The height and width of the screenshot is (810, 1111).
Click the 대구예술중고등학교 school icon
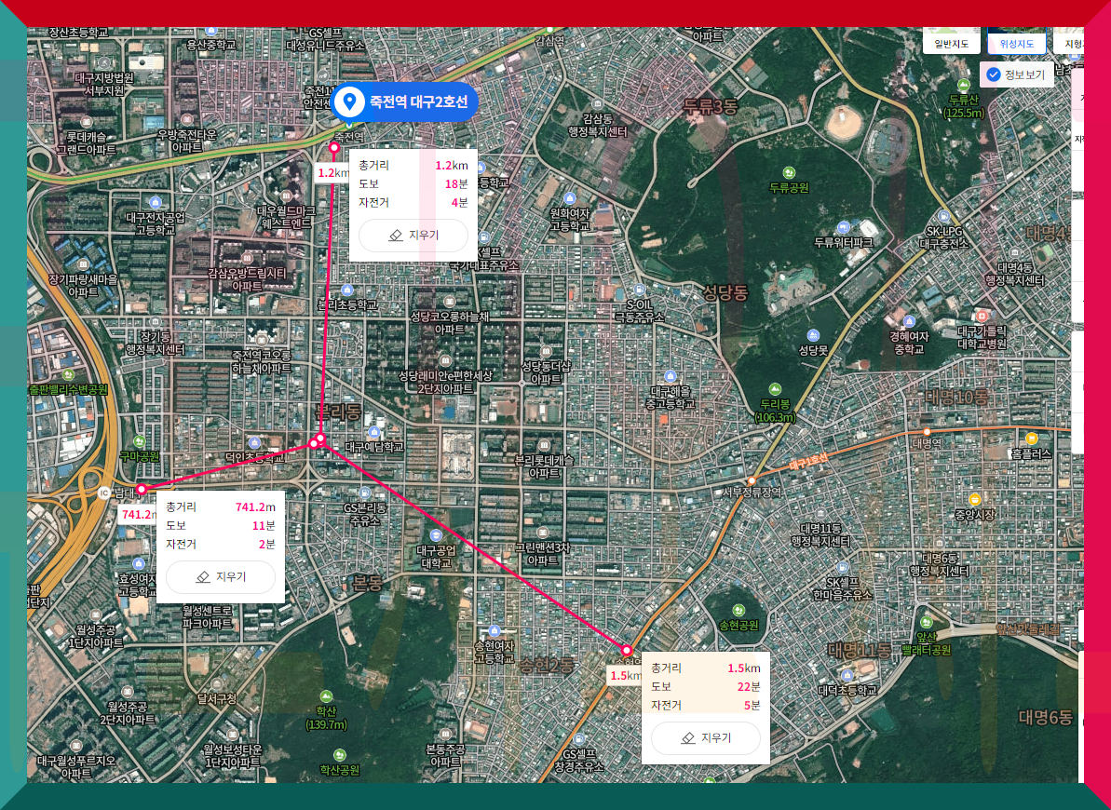[x=670, y=376]
